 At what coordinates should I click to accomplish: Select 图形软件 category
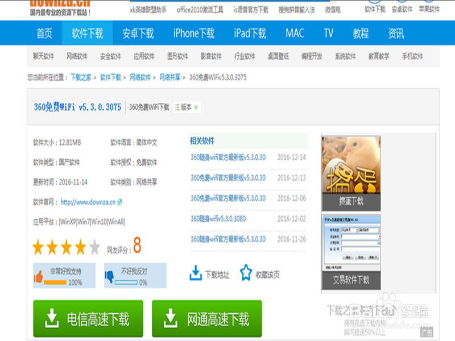point(177,56)
